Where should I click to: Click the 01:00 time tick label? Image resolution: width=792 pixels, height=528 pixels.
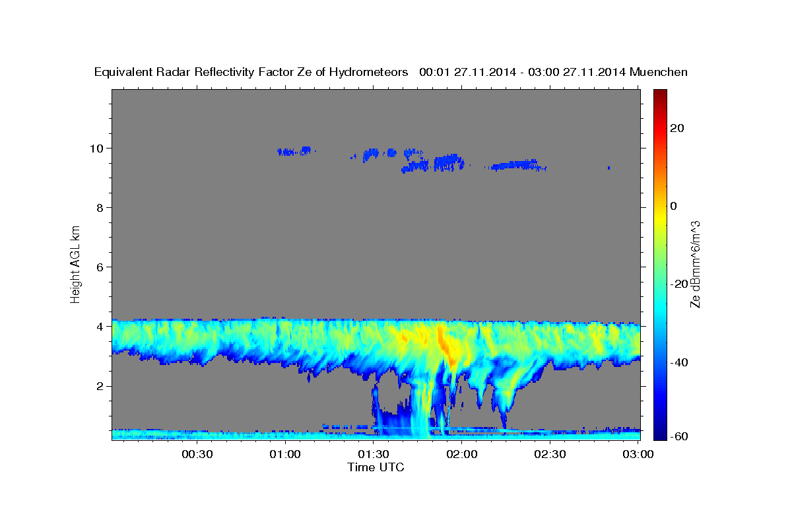click(x=286, y=454)
